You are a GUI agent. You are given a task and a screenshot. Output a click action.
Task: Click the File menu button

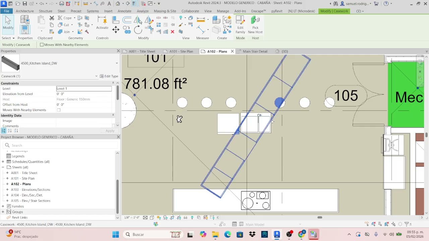(x=6, y=11)
